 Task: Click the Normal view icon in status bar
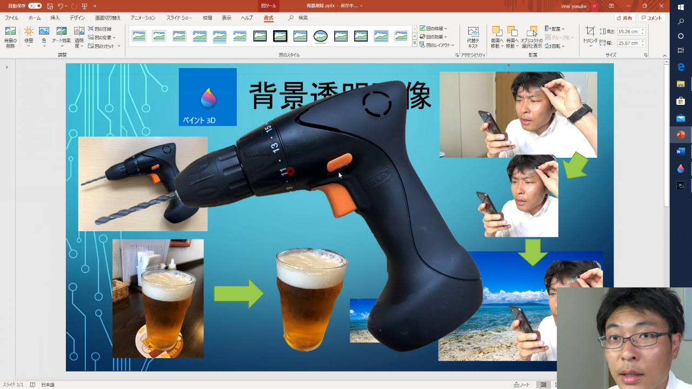click(544, 385)
